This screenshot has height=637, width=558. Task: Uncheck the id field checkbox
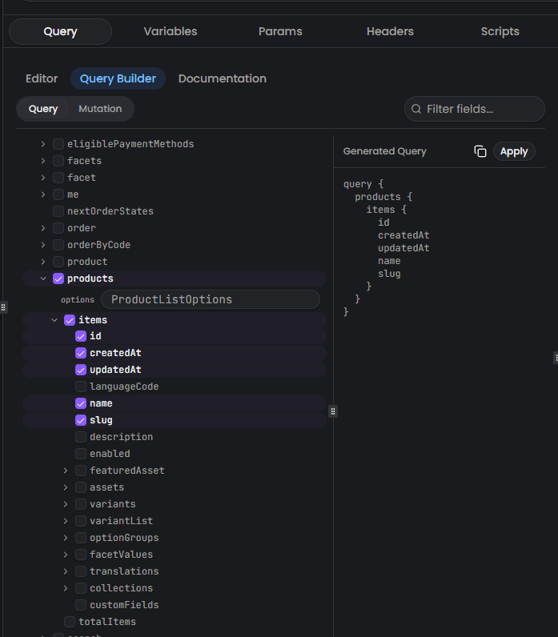tap(81, 336)
